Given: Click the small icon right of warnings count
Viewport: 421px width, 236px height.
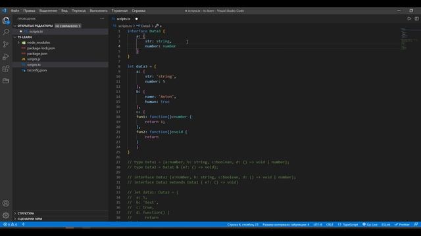Looking at the screenshot, I should [24, 224].
